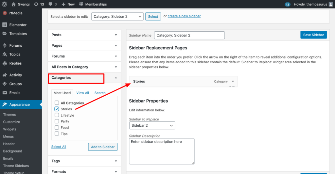
Task: Switch to the View All tab
Action: [83, 93]
